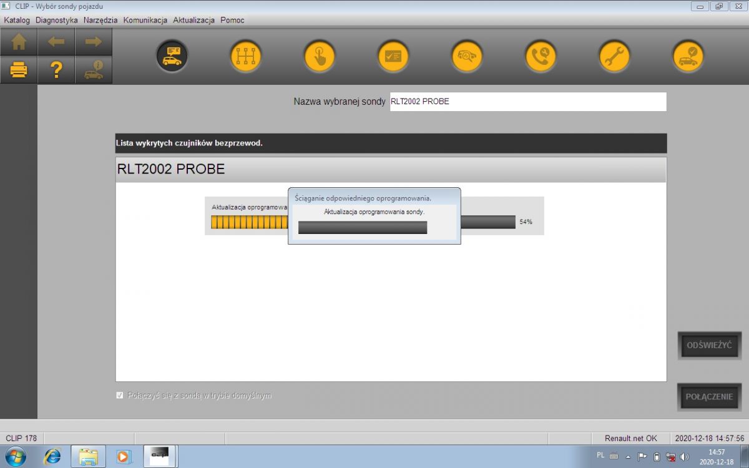
Task: Click the vehicle info icon under arrows
Action: pyautogui.click(x=94, y=70)
